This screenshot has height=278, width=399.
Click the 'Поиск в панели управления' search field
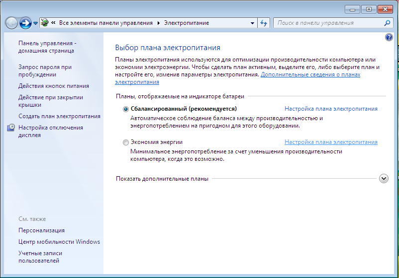point(328,23)
